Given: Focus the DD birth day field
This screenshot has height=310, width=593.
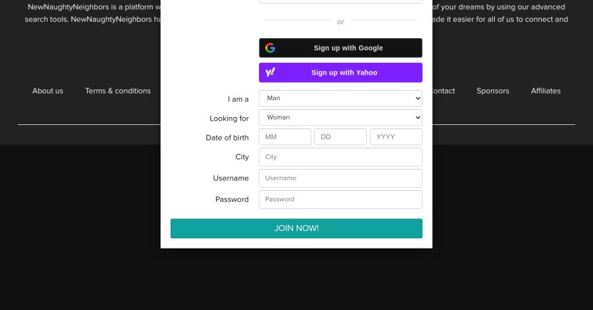Looking at the screenshot, I should pyautogui.click(x=340, y=137).
